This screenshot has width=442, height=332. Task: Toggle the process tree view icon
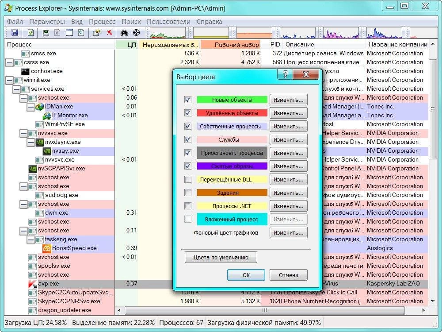[x=57, y=33]
